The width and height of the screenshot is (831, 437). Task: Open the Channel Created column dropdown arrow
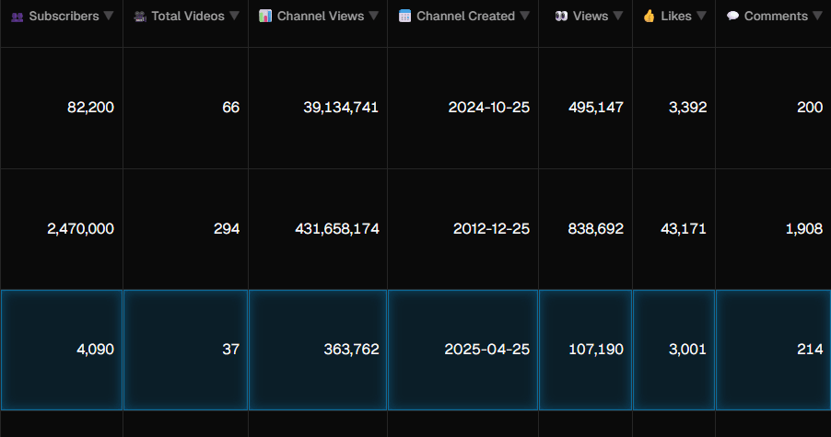525,16
